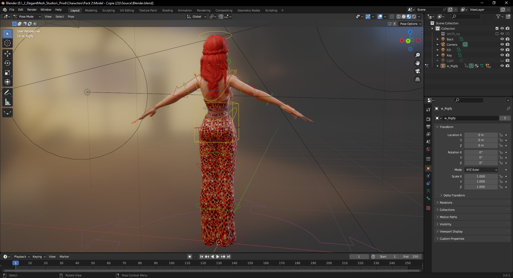
Task: Select the Measure tool
Action: [7, 102]
